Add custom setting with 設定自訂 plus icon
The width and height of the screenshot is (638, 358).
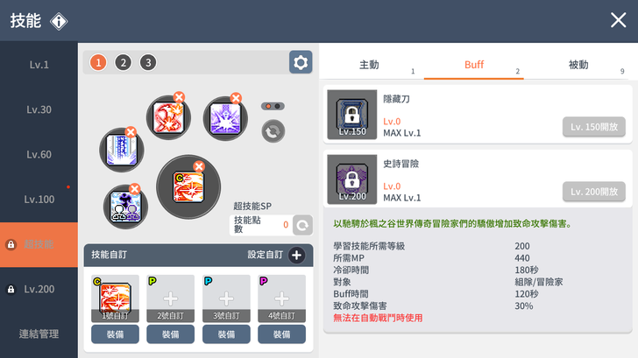[x=296, y=256]
